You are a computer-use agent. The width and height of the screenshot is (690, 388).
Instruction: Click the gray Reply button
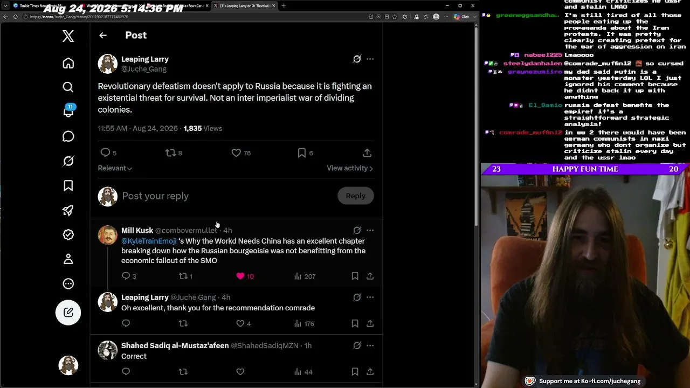[x=356, y=196]
